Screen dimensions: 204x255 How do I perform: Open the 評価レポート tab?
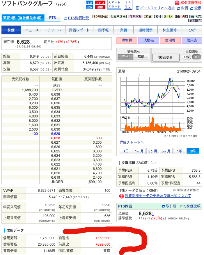[79, 30]
